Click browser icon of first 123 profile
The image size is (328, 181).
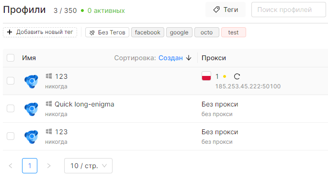(x=32, y=81)
